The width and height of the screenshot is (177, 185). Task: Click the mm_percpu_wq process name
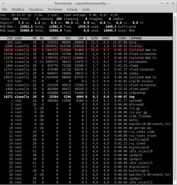(140, 128)
